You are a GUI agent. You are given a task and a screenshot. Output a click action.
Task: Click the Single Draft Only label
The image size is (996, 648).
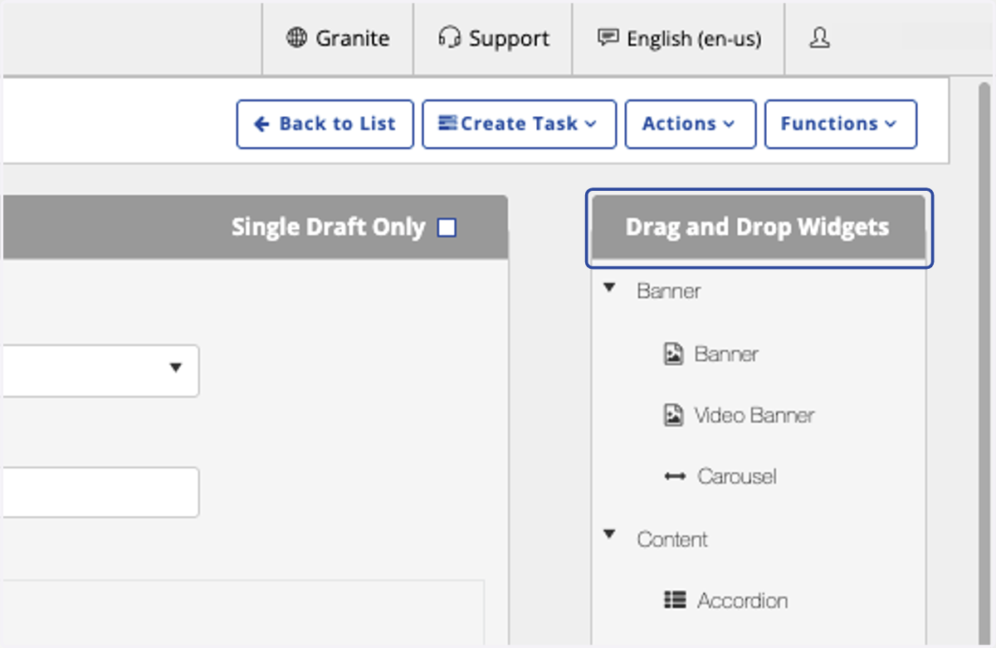[328, 227]
